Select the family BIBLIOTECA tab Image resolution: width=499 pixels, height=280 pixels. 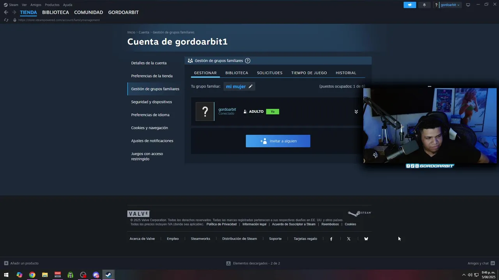(237, 73)
